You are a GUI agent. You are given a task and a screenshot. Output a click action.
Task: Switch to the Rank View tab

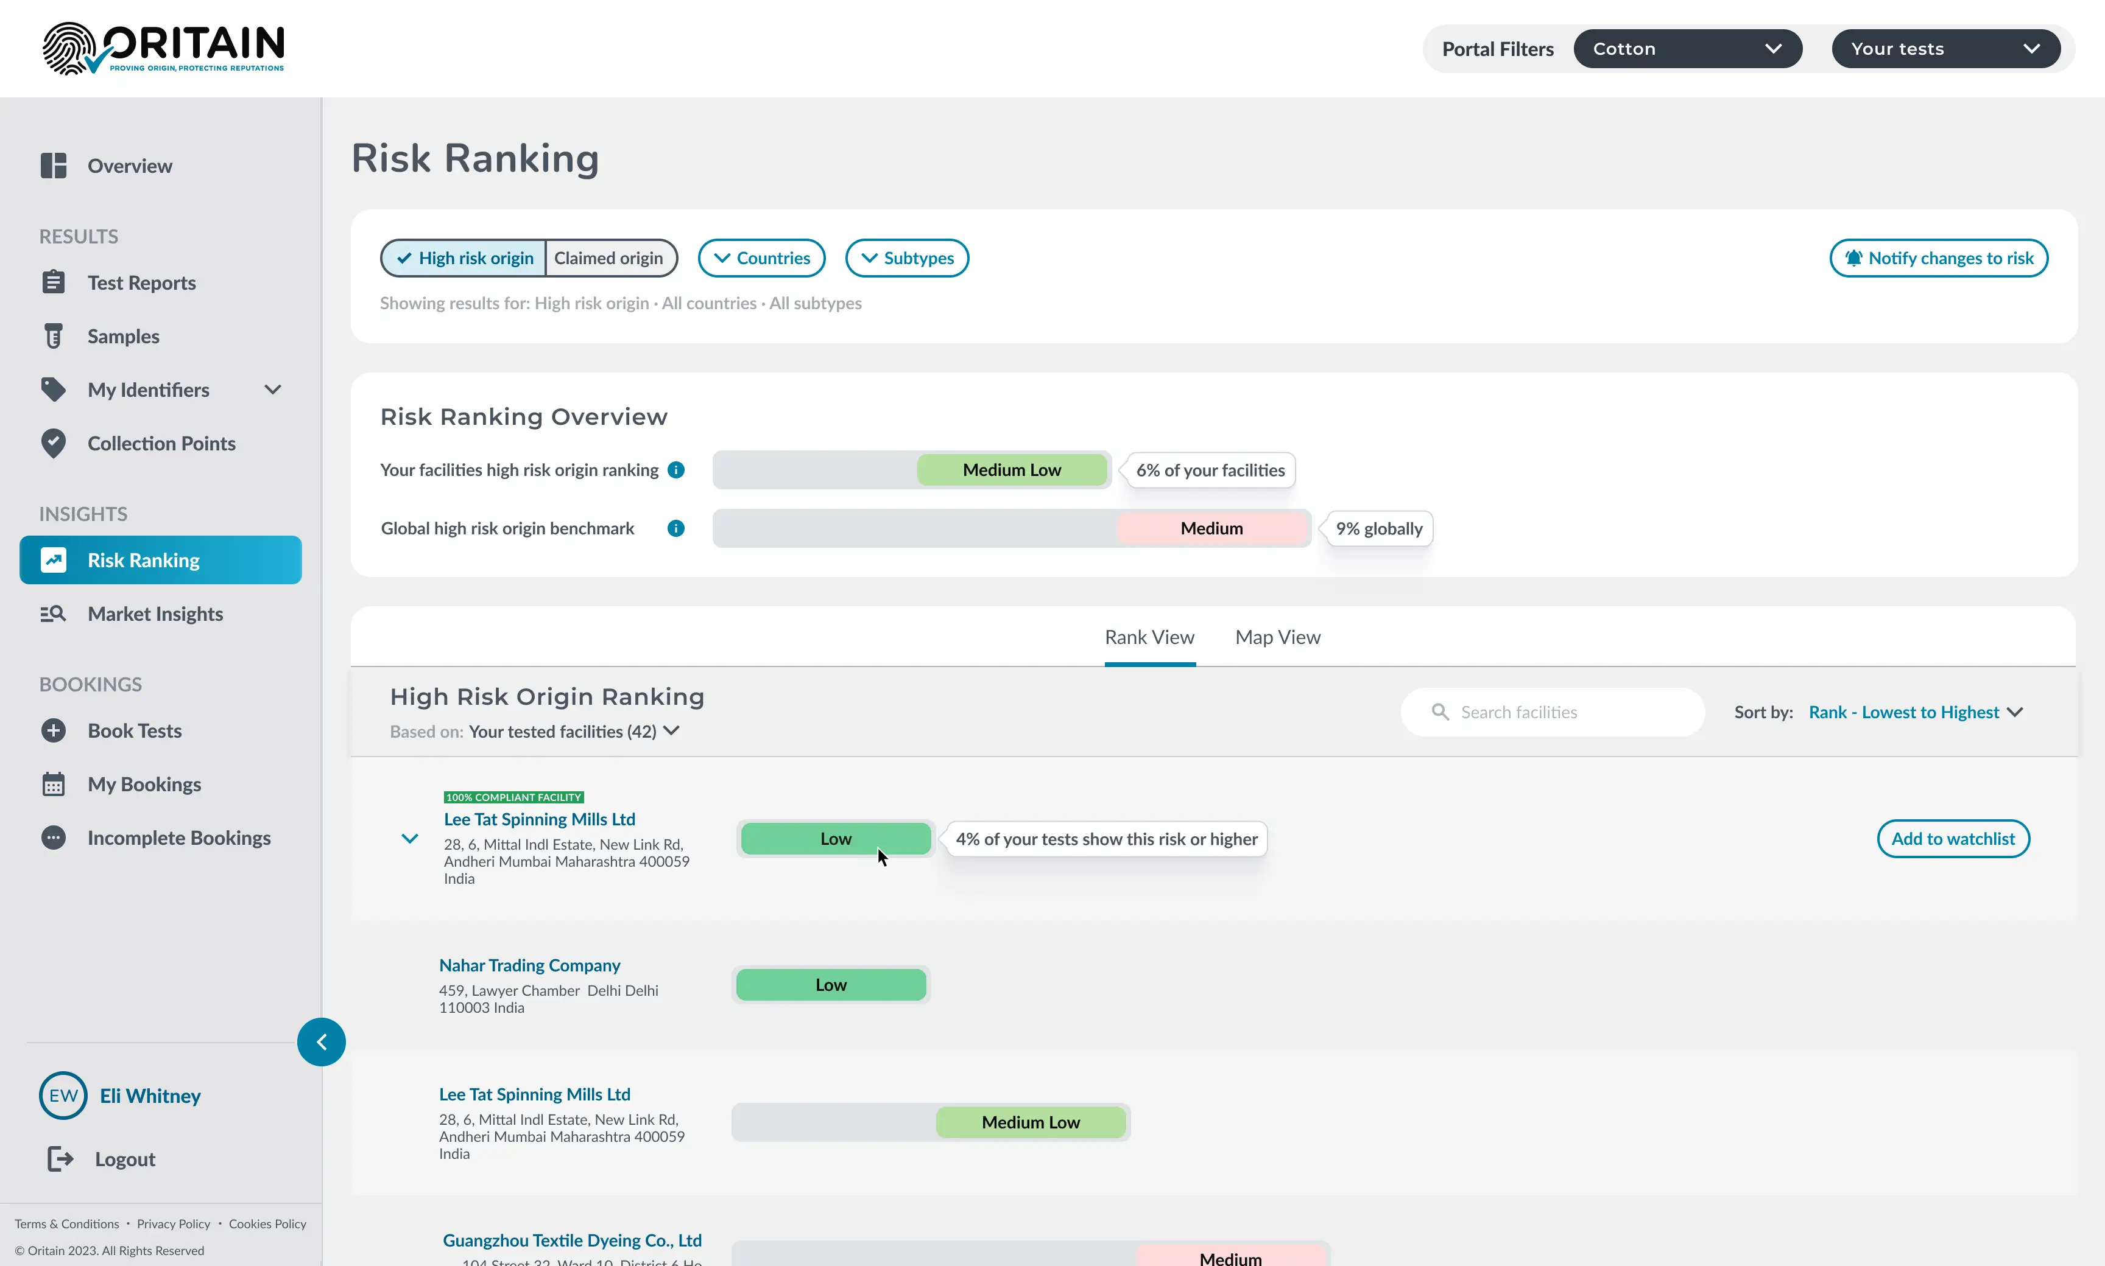click(1150, 637)
